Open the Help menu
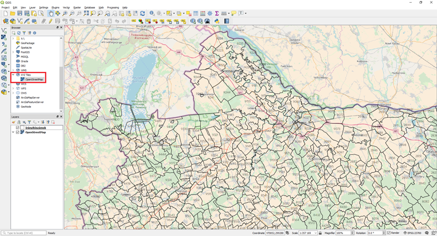This screenshot has height=236, width=437. pos(125,8)
